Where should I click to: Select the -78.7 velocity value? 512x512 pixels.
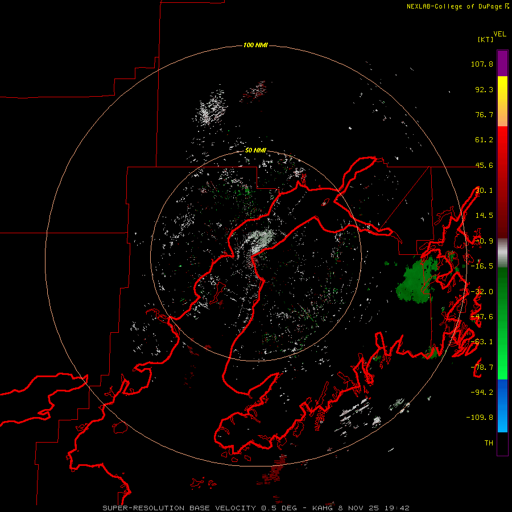pyautogui.click(x=482, y=368)
